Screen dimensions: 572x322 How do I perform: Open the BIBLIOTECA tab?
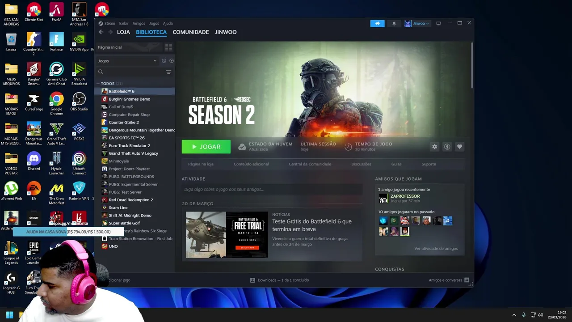click(151, 32)
